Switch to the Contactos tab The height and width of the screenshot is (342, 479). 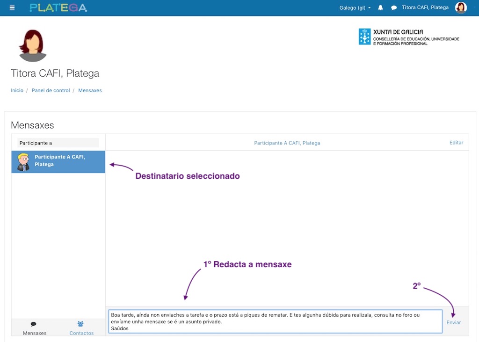tap(81, 328)
